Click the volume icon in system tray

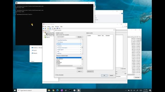tap(134, 90)
